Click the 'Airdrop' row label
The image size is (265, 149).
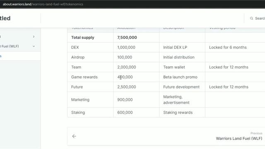78,57
